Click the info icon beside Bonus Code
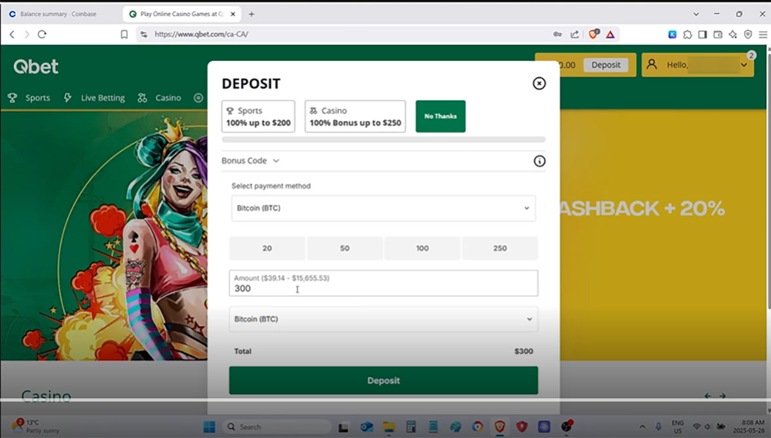 coord(540,161)
